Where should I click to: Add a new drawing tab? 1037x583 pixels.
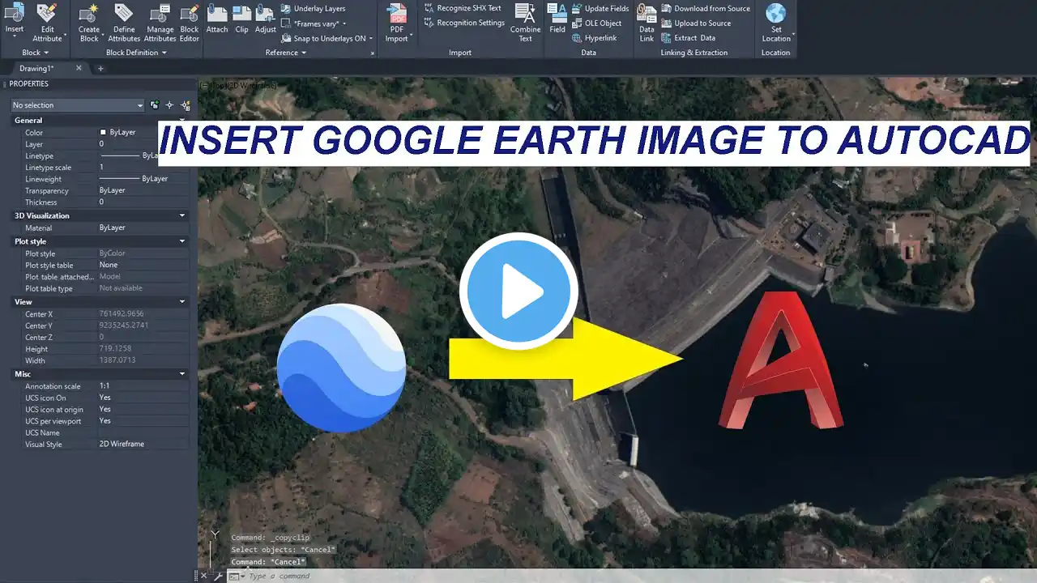pyautogui.click(x=100, y=69)
